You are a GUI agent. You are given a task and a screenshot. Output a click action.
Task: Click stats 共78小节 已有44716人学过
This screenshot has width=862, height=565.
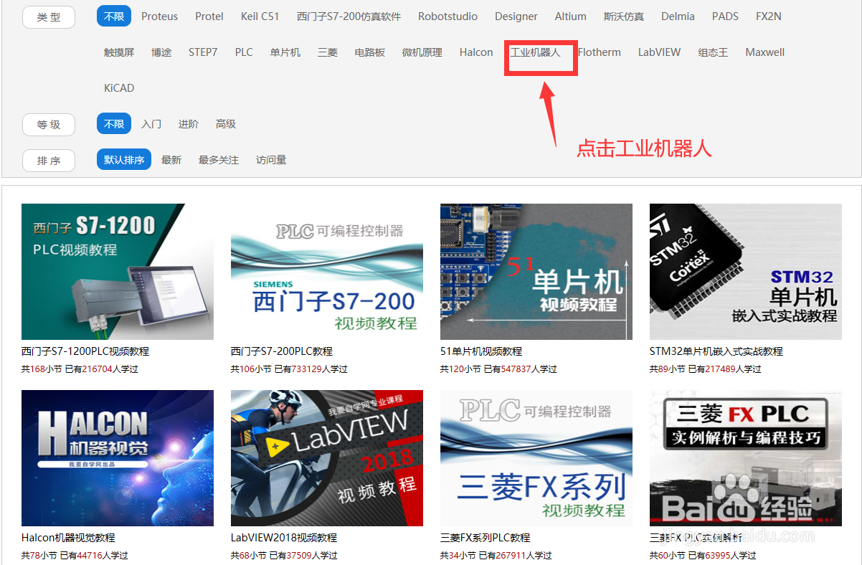pyautogui.click(x=75, y=556)
